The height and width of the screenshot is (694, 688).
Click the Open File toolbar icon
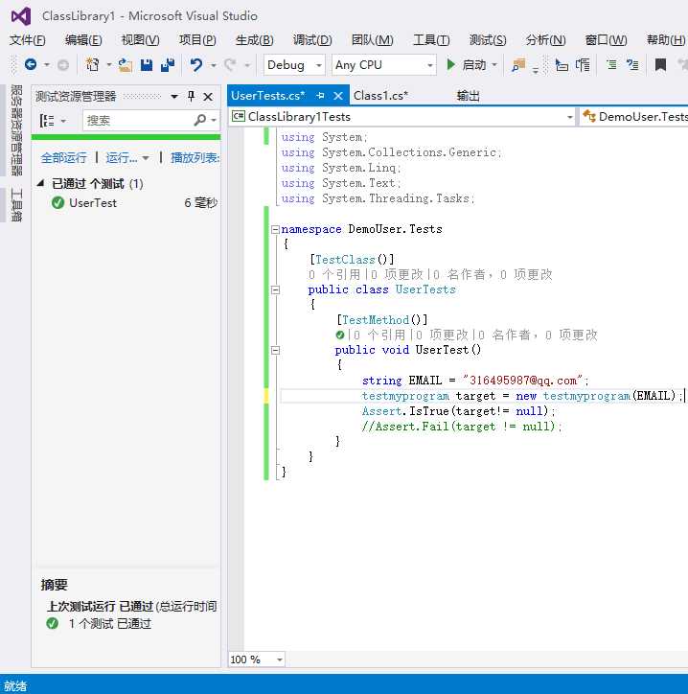point(126,65)
